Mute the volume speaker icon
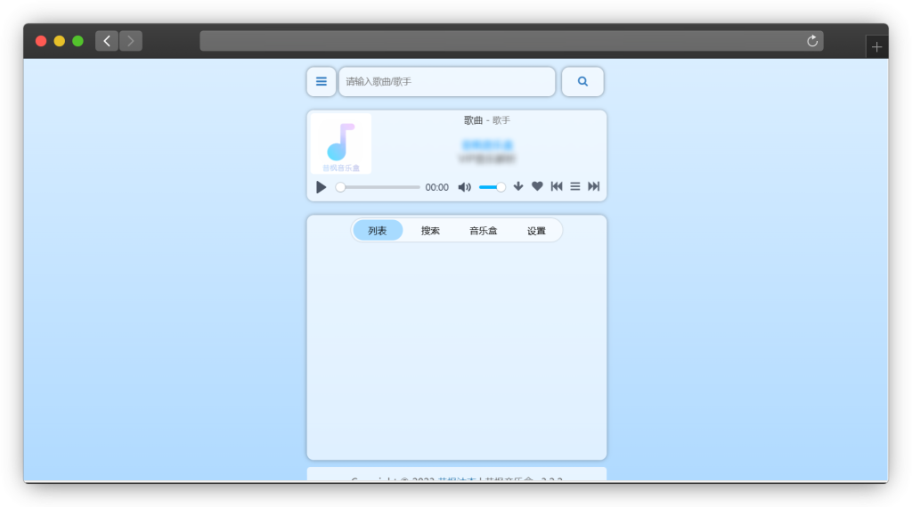This screenshot has height=507, width=912. tap(464, 187)
